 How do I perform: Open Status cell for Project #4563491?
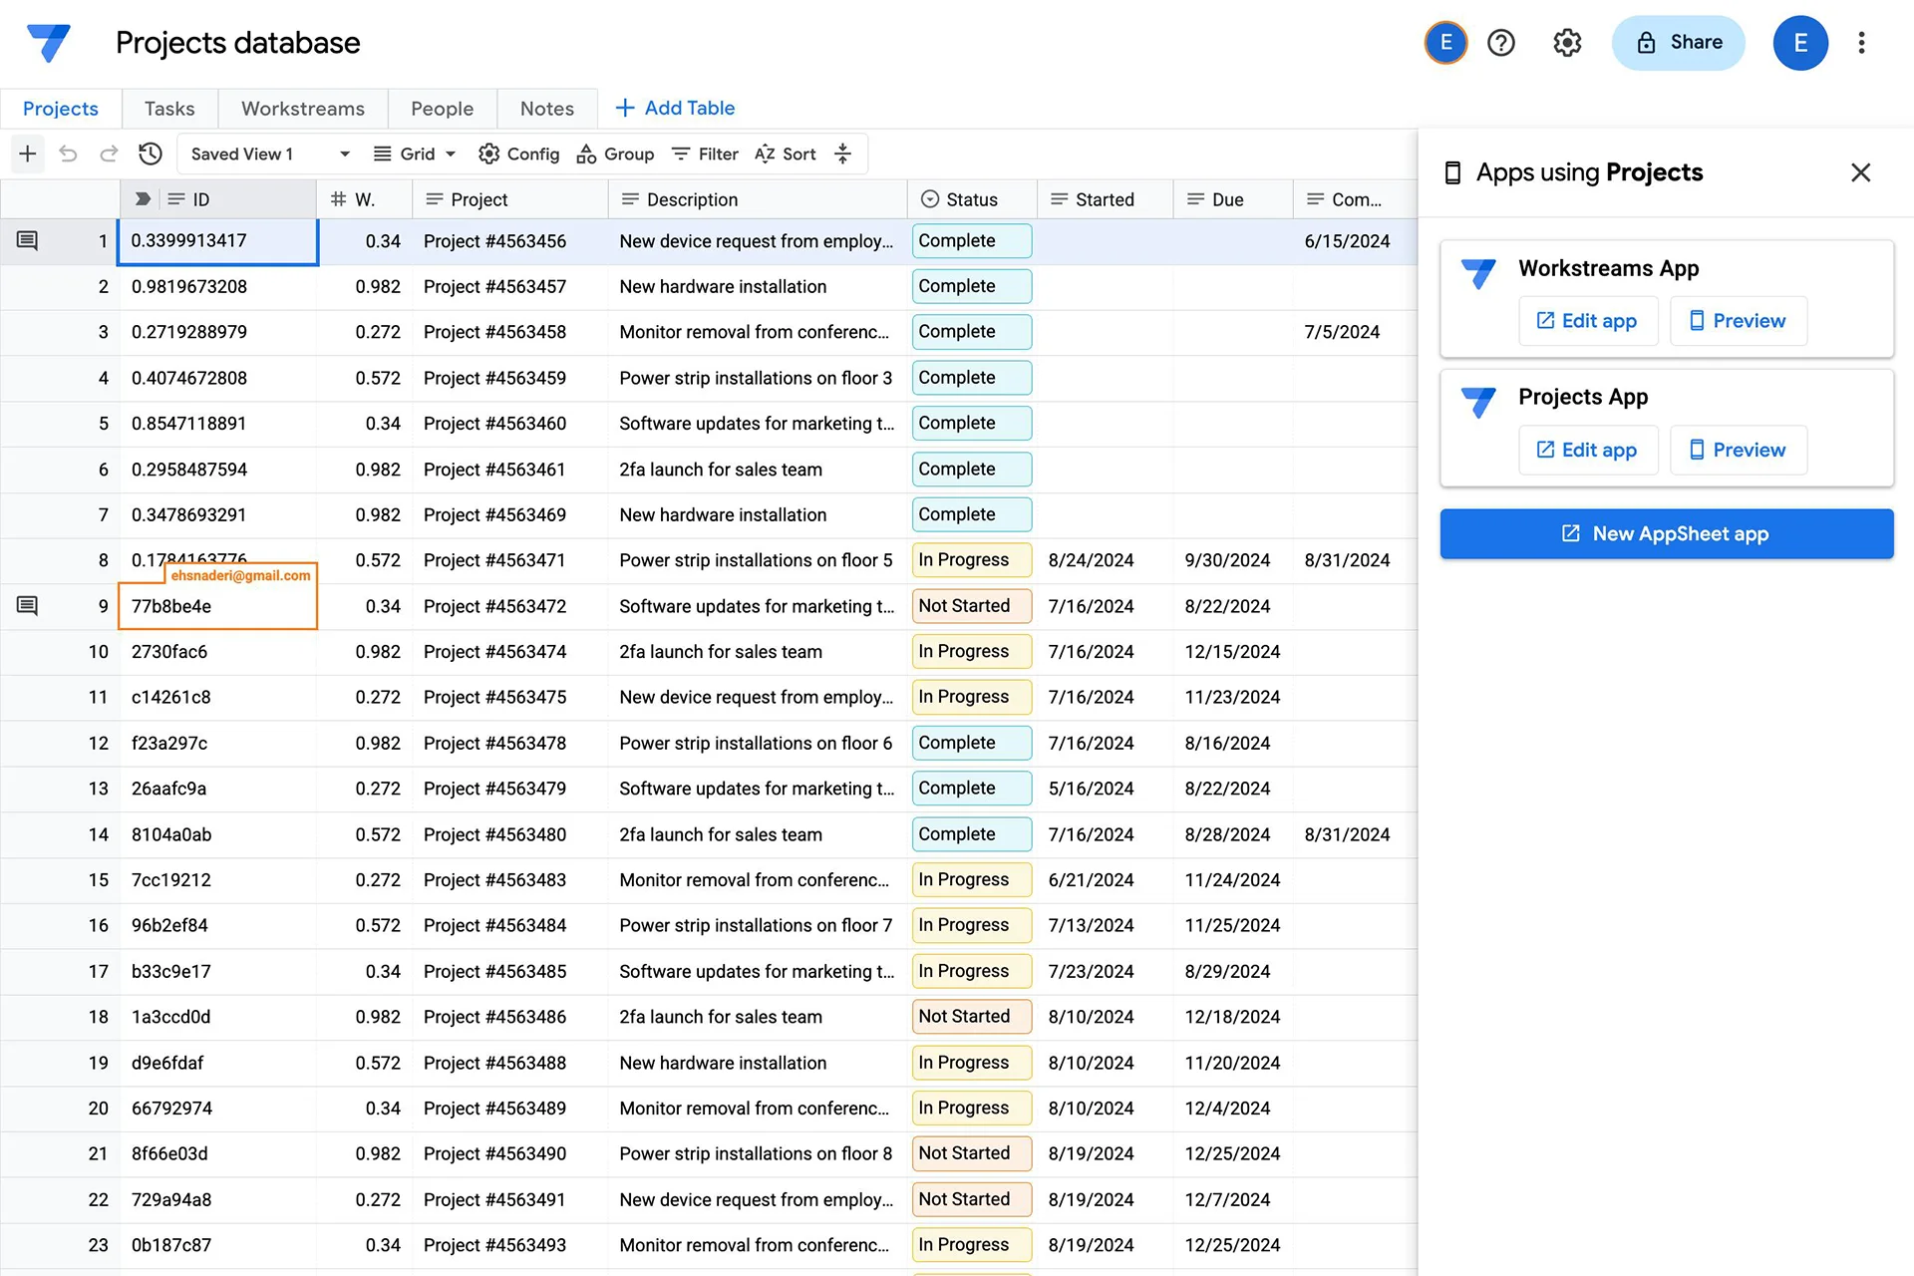point(971,1199)
